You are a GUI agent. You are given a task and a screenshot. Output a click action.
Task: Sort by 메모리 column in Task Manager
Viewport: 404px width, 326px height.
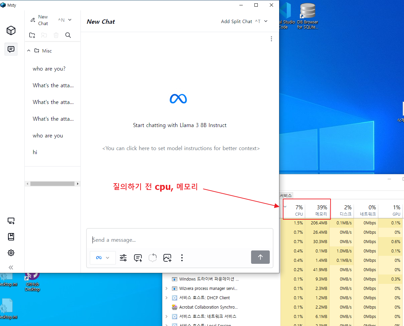tap(317, 210)
